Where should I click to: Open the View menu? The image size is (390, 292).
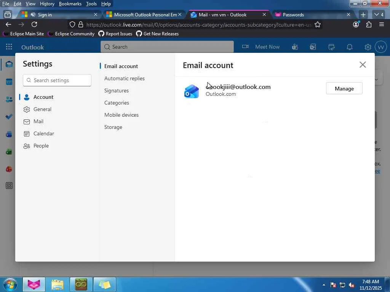click(30, 4)
